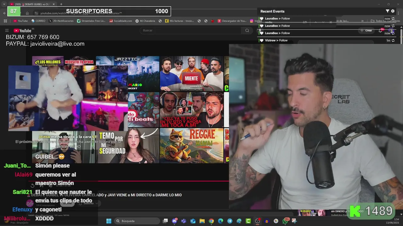Replay the video with the replay control
Image resolution: width=403 pixels, height=226 pixels.
click(32, 186)
